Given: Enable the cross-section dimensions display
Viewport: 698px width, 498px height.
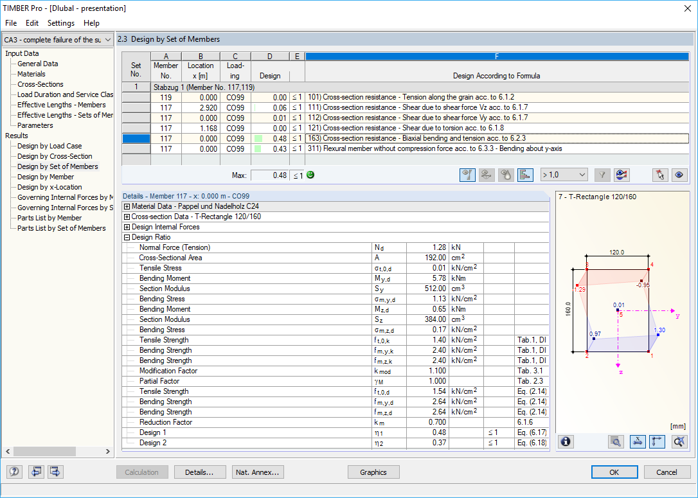Looking at the screenshot, I should 636,441.
